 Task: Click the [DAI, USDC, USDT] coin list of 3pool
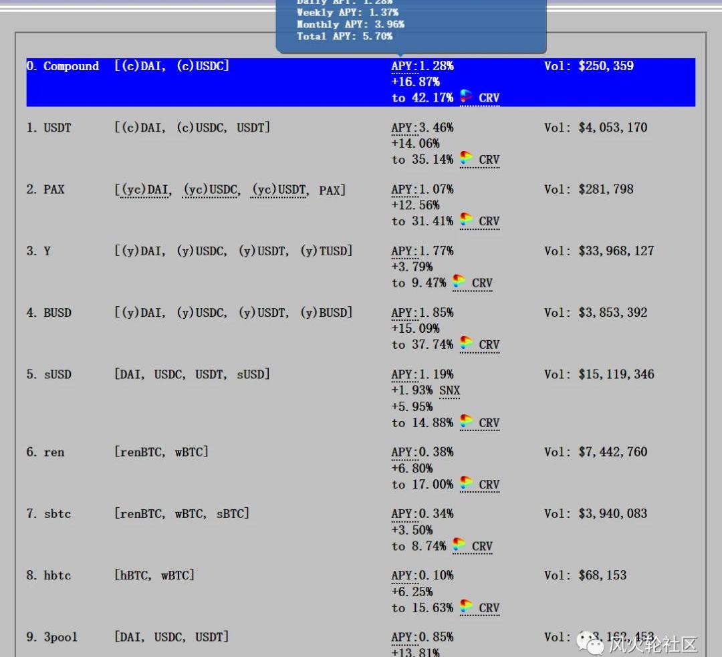tap(172, 637)
